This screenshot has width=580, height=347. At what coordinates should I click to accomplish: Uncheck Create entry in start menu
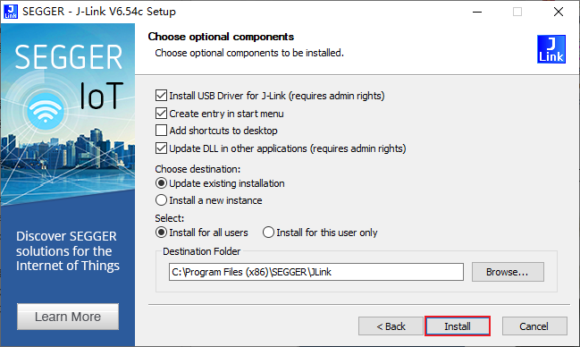click(x=161, y=114)
